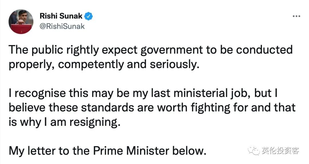This screenshot has width=309, height=164.
Task: Click the blue verified checkmark badge
Action: [x=90, y=16]
